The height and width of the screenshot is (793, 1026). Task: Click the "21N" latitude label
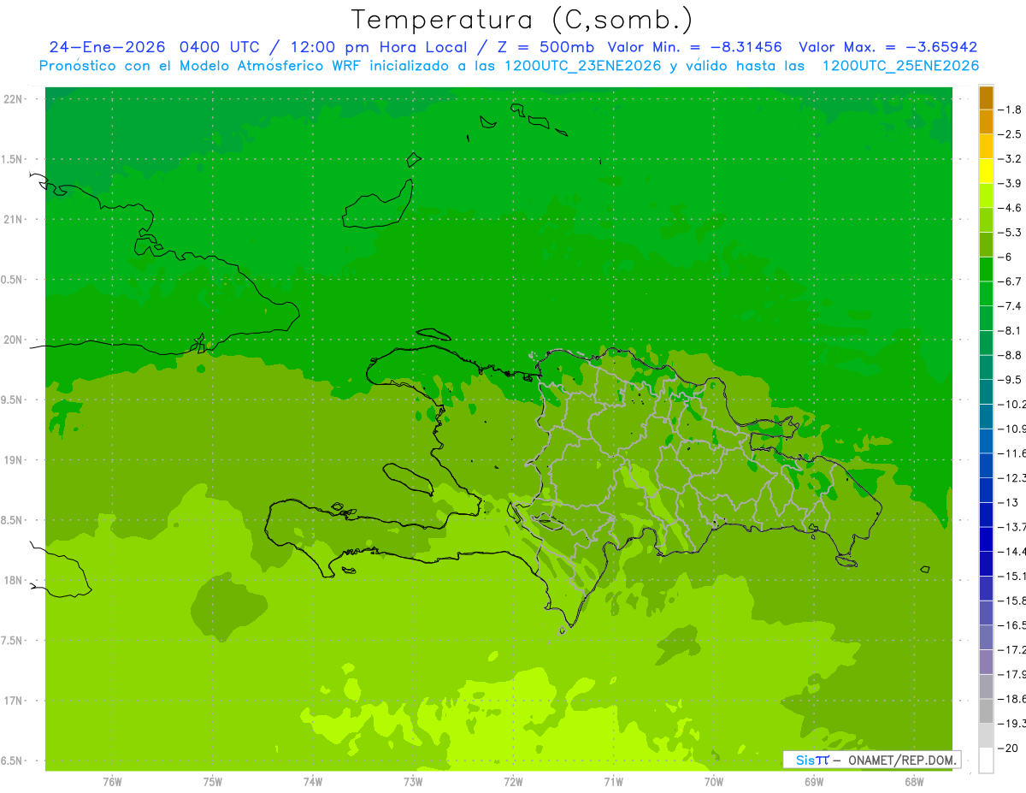14,219
